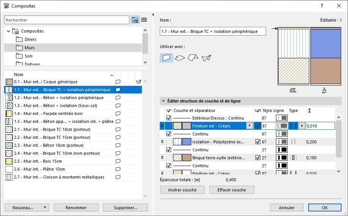Click the Divers folder icon
Viewport: 348px width, 216px height.
click(x=19, y=39)
